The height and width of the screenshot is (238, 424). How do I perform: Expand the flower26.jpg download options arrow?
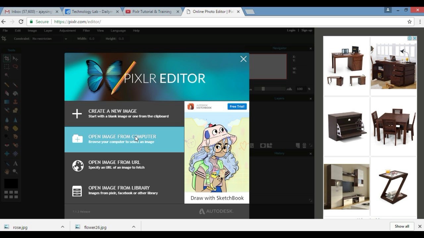133,227
